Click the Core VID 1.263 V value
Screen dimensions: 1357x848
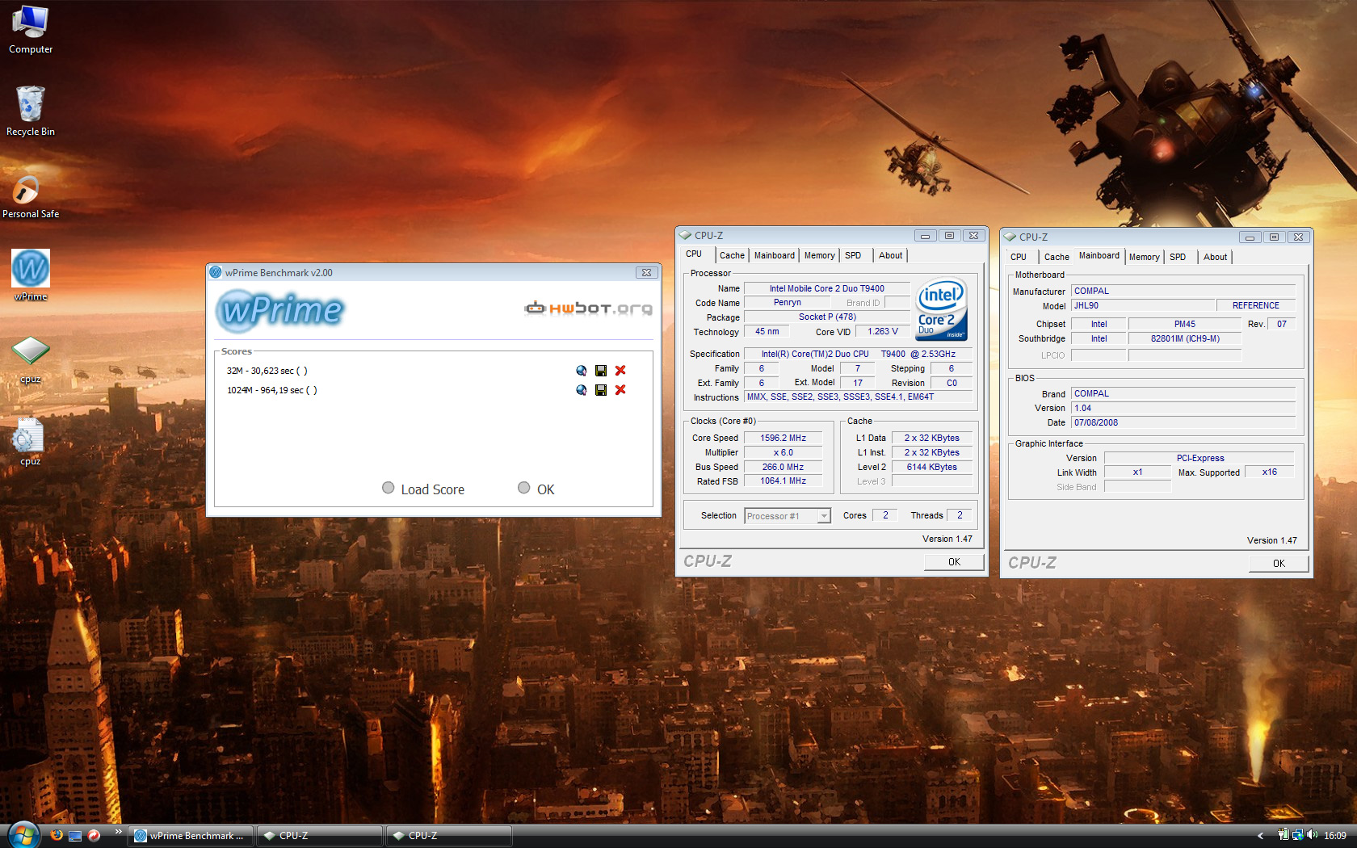(x=883, y=331)
